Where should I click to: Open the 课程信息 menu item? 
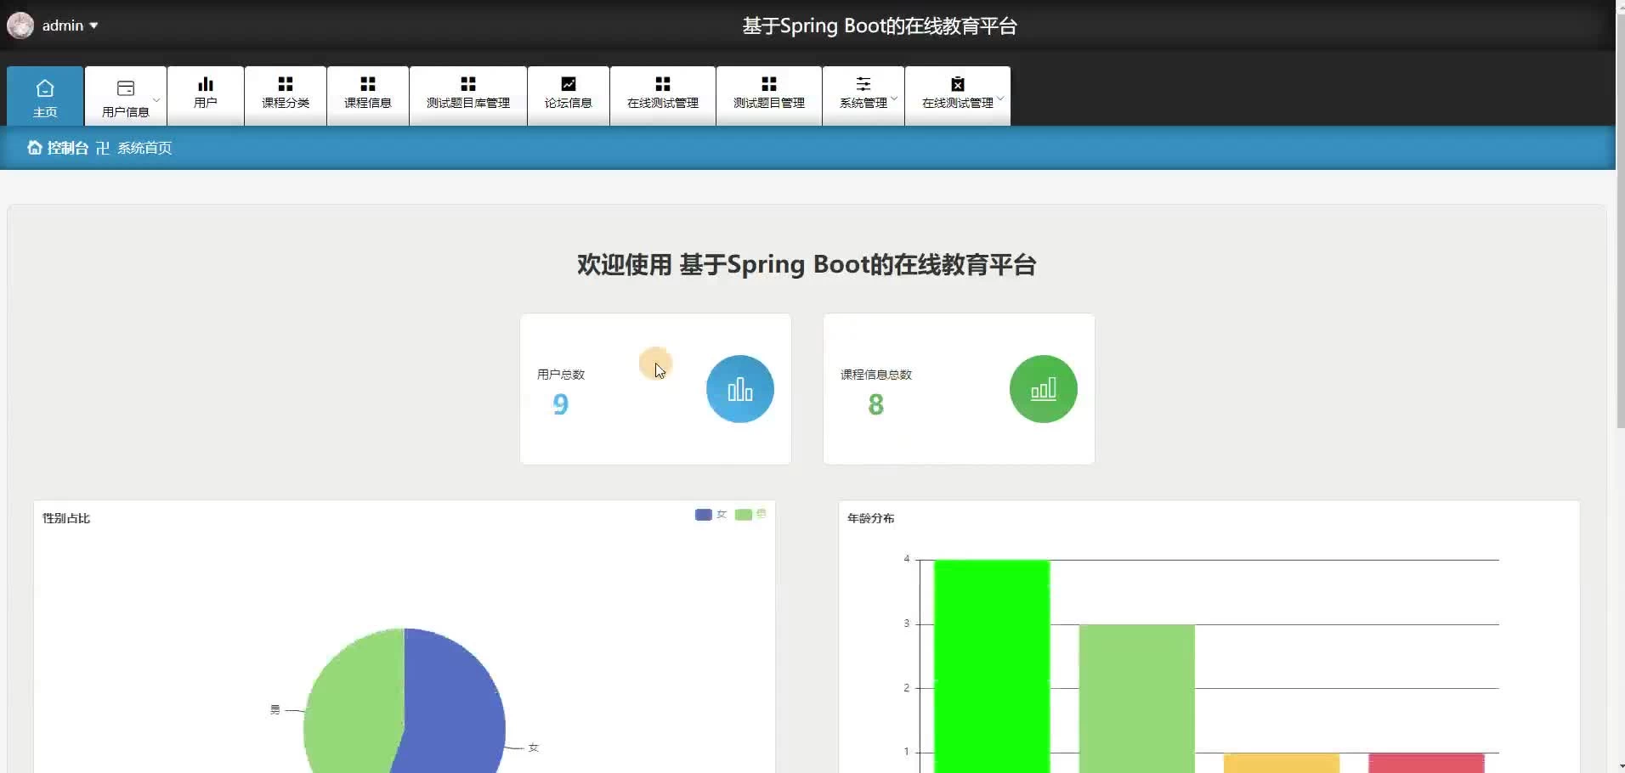click(x=368, y=95)
